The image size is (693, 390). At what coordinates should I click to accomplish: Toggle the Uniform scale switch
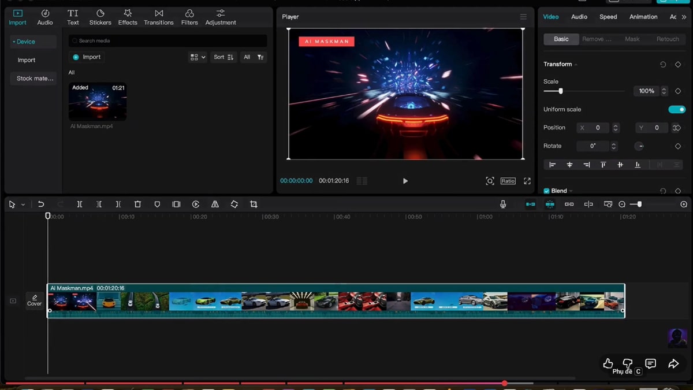coord(676,109)
